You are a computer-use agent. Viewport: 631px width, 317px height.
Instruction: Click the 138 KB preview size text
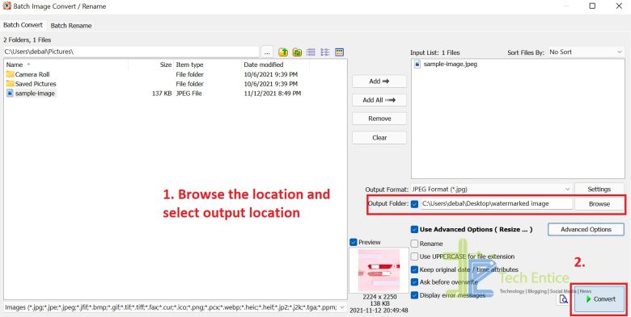[379, 304]
